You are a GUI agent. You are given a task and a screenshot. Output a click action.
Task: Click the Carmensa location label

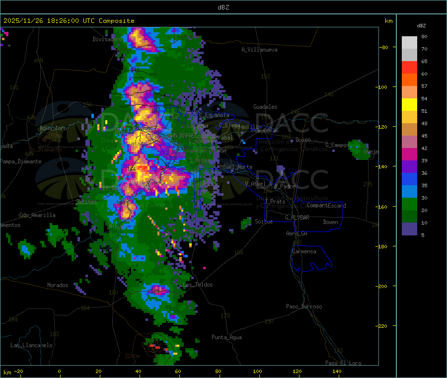[x=304, y=251]
